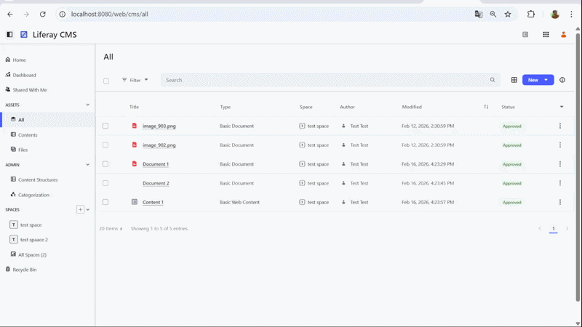Open Contents in the sidebar

28,134
